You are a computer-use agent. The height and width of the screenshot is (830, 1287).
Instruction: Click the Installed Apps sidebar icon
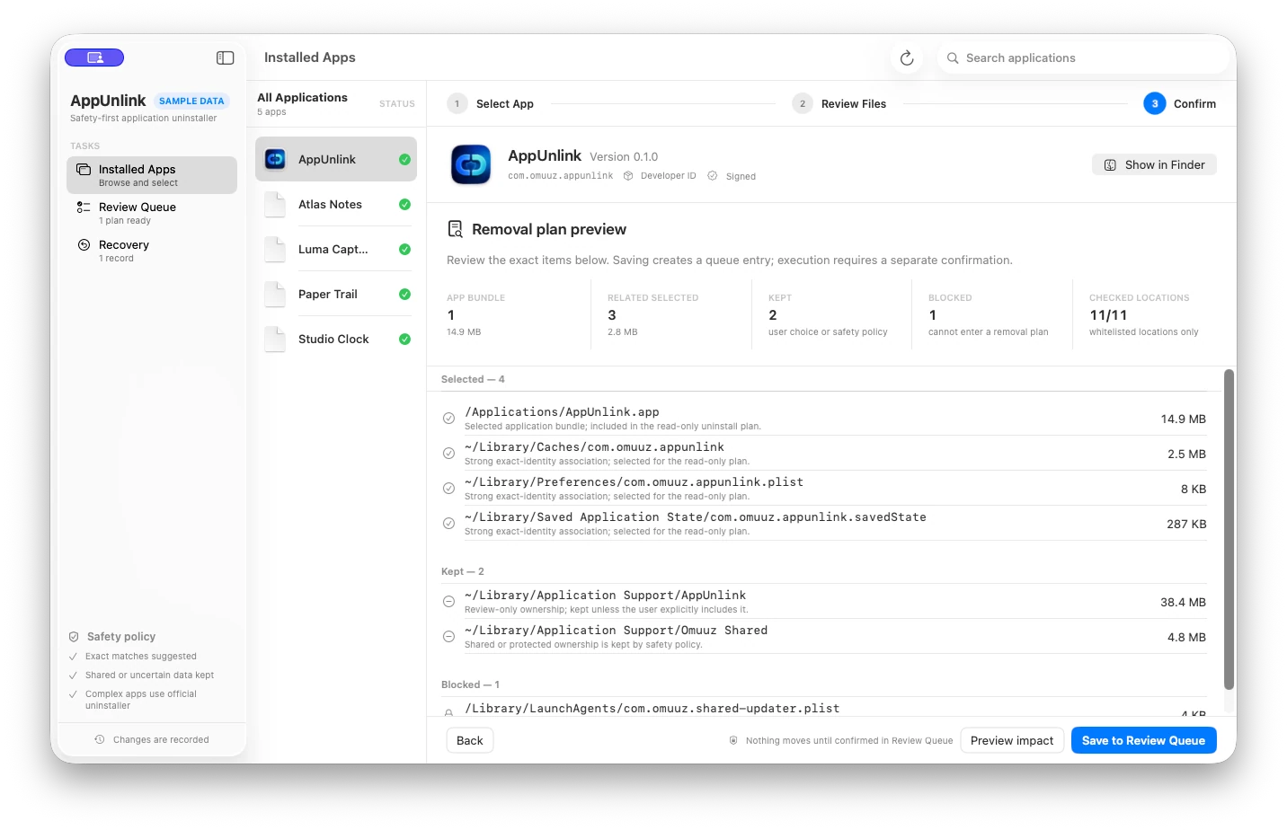(x=84, y=169)
